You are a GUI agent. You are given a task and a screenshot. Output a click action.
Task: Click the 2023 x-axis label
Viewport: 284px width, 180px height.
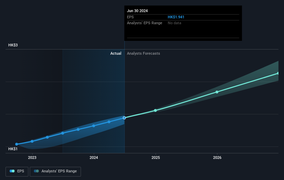click(x=32, y=157)
